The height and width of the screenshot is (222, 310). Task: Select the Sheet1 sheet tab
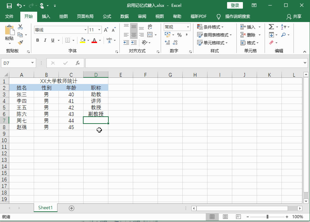pos(45,208)
